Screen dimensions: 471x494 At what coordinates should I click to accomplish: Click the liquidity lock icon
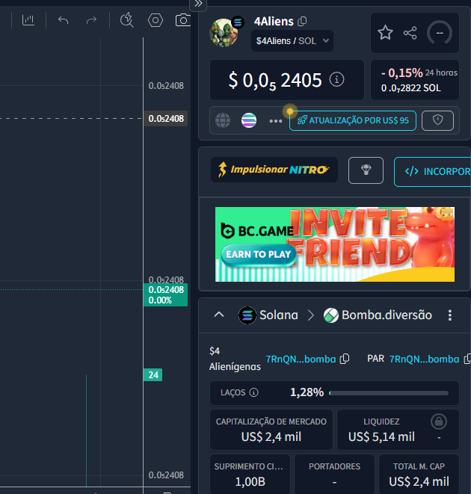point(439,422)
